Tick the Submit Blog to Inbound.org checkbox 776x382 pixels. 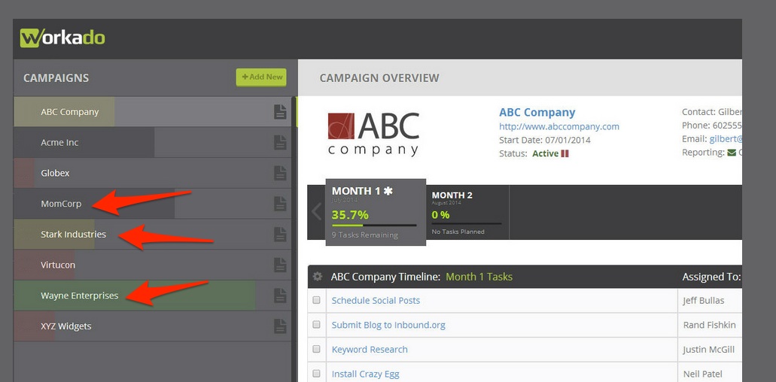[x=316, y=325]
